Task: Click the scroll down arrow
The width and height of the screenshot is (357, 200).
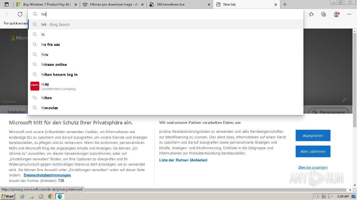Action: [x=355, y=185]
